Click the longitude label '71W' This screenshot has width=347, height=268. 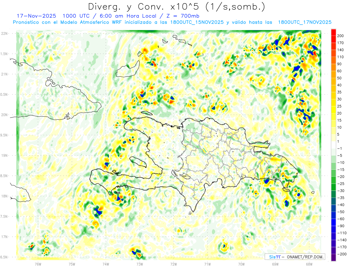pyautogui.click(x=207, y=264)
